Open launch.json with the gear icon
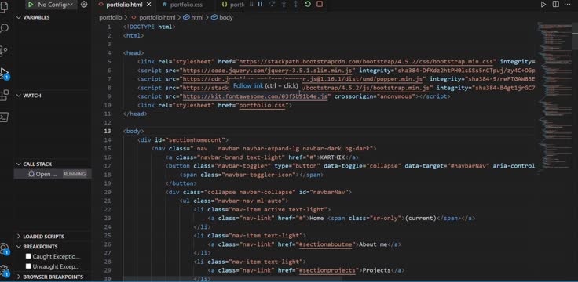The image size is (578, 282). point(84,5)
